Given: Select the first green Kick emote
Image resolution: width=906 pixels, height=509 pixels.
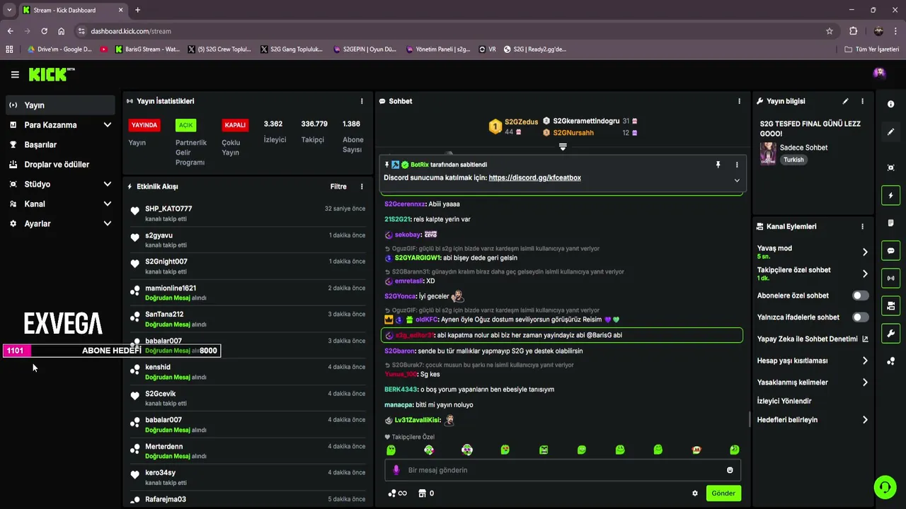Looking at the screenshot, I should (391, 450).
